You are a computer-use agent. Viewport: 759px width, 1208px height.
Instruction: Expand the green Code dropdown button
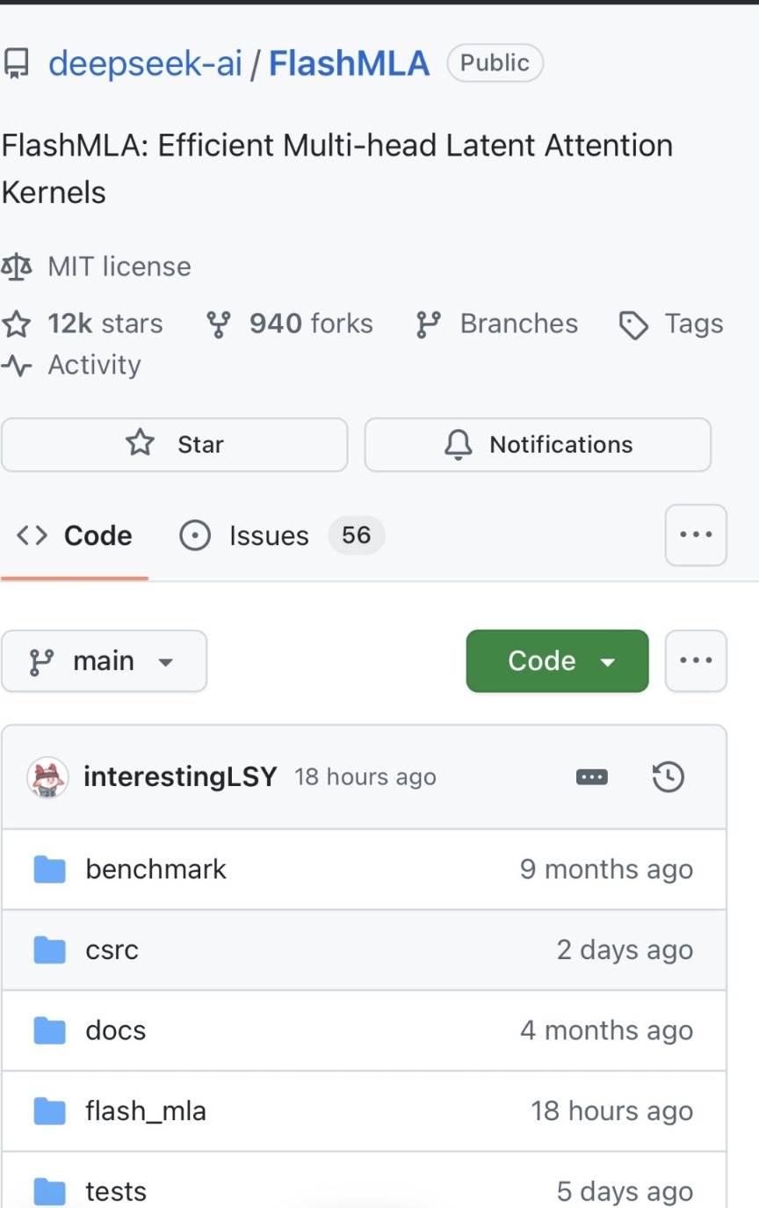click(557, 661)
